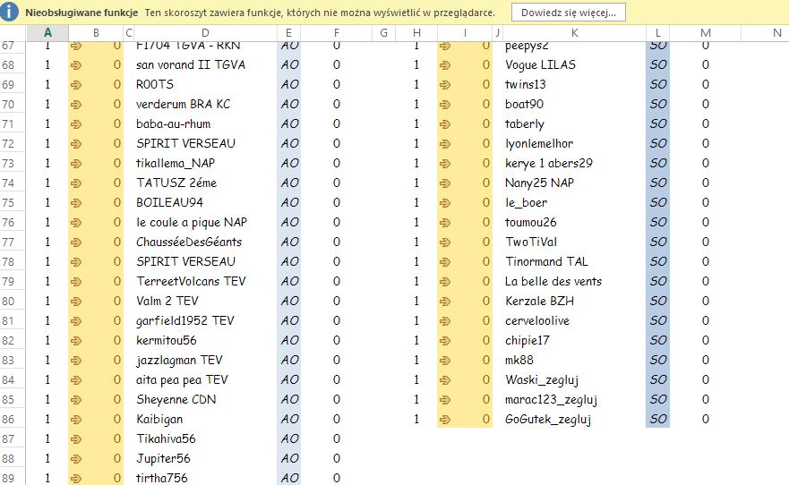This screenshot has height=485, width=789.
Task: Select column K header
Action: [x=573, y=33]
